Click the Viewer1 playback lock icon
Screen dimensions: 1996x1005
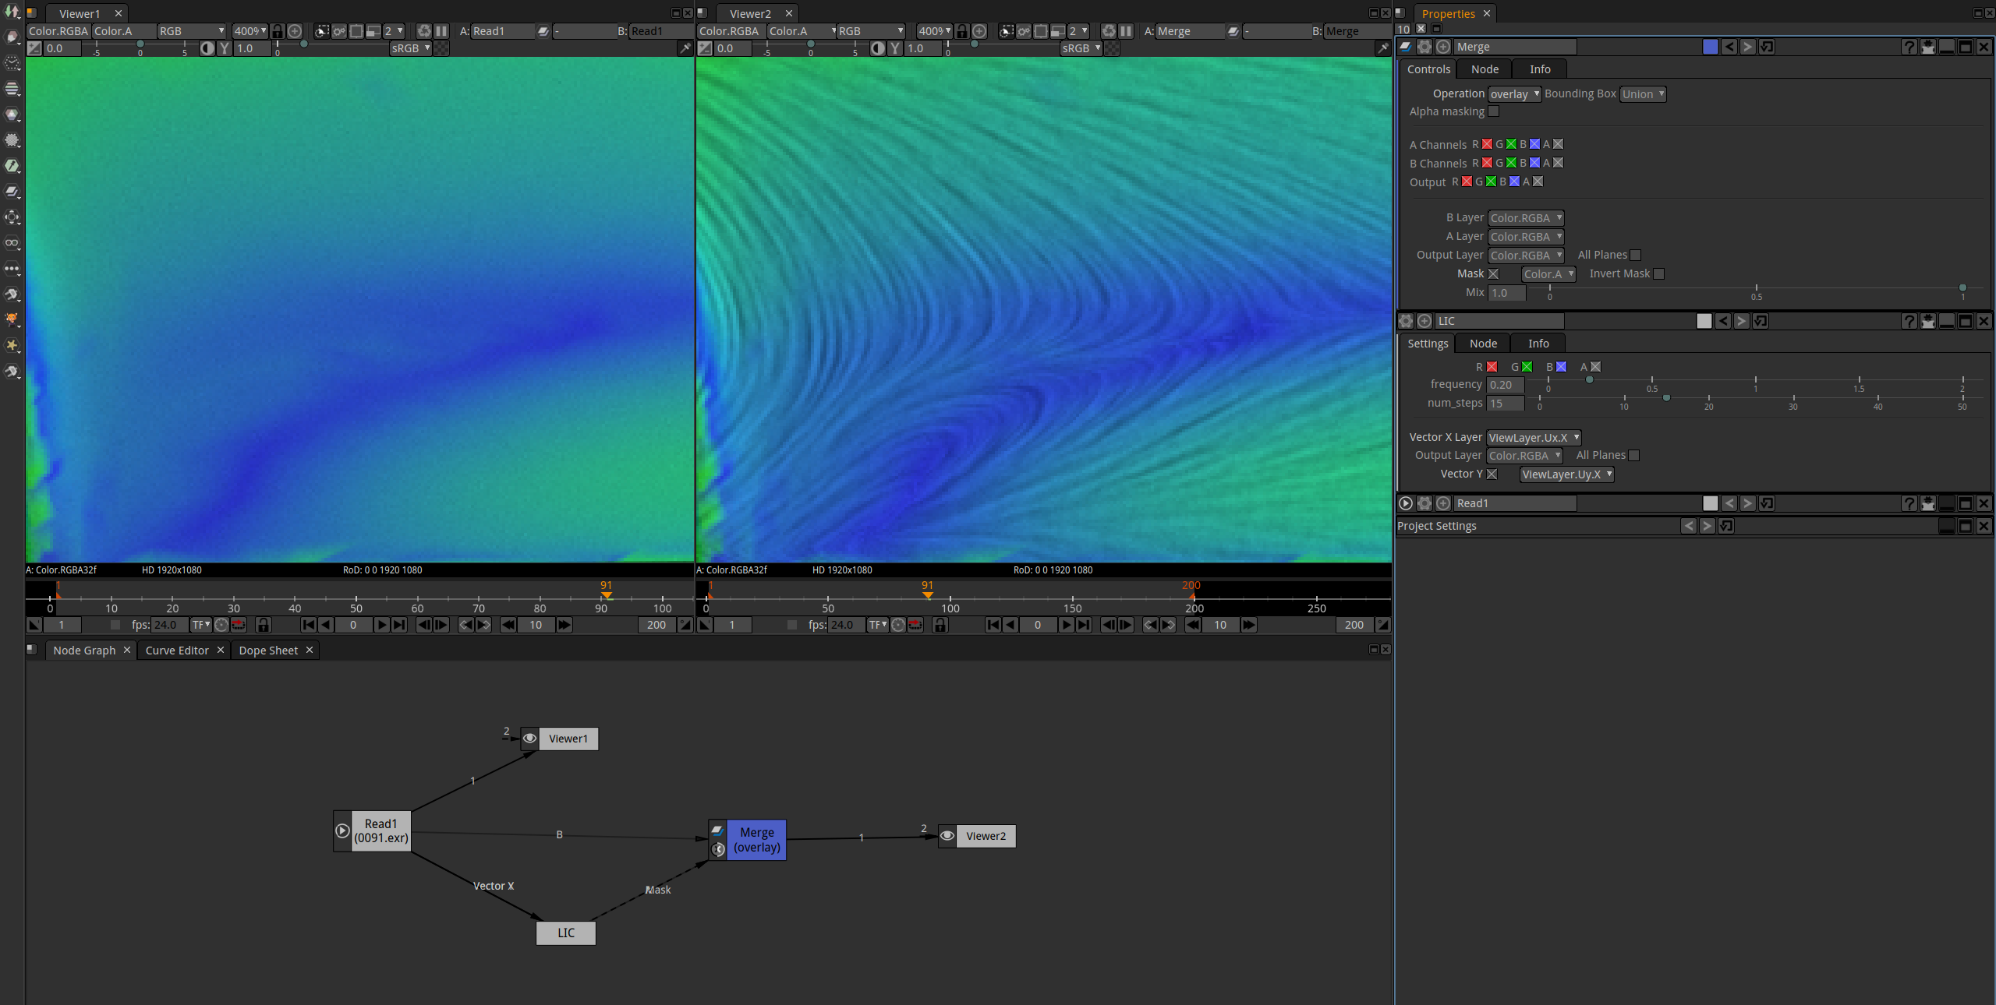pyautogui.click(x=264, y=625)
